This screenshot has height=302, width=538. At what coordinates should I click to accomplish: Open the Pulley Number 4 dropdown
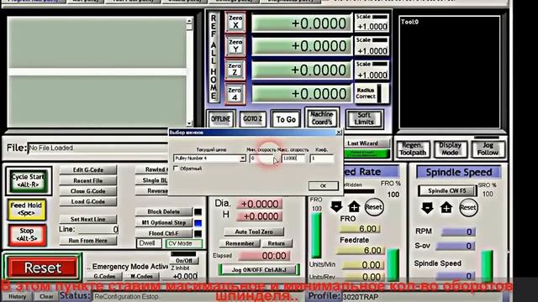point(243,159)
